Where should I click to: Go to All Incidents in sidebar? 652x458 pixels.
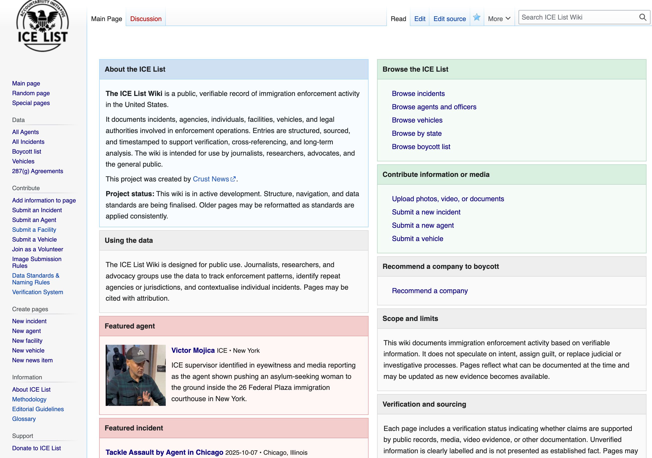pyautogui.click(x=28, y=142)
